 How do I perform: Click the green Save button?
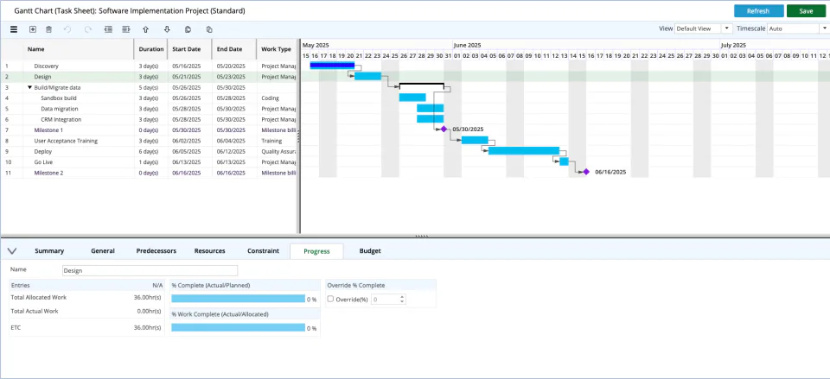806,11
